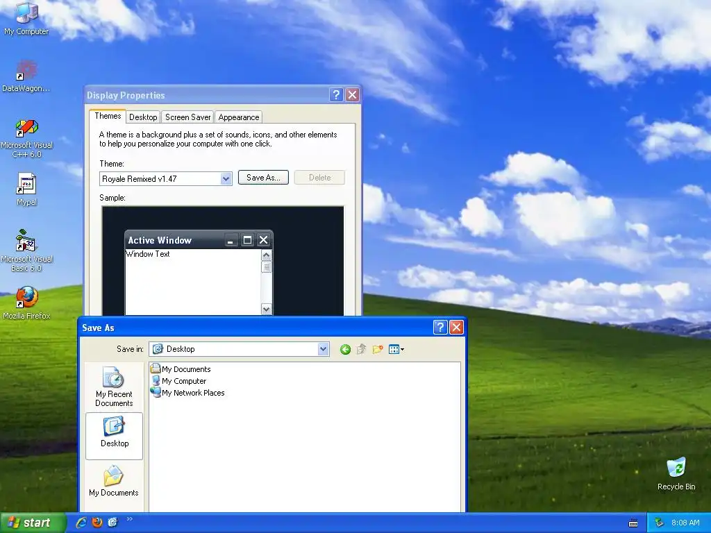The width and height of the screenshot is (711, 533).
Task: Click the 8:08 AM clock
Action: click(x=685, y=523)
